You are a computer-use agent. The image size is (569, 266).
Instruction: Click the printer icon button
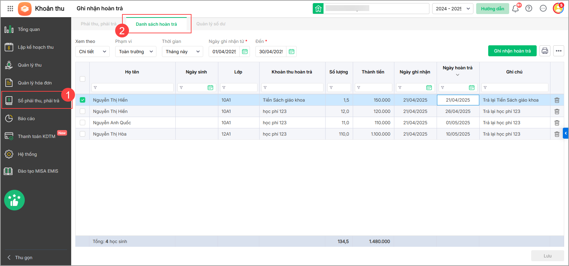coord(545,51)
